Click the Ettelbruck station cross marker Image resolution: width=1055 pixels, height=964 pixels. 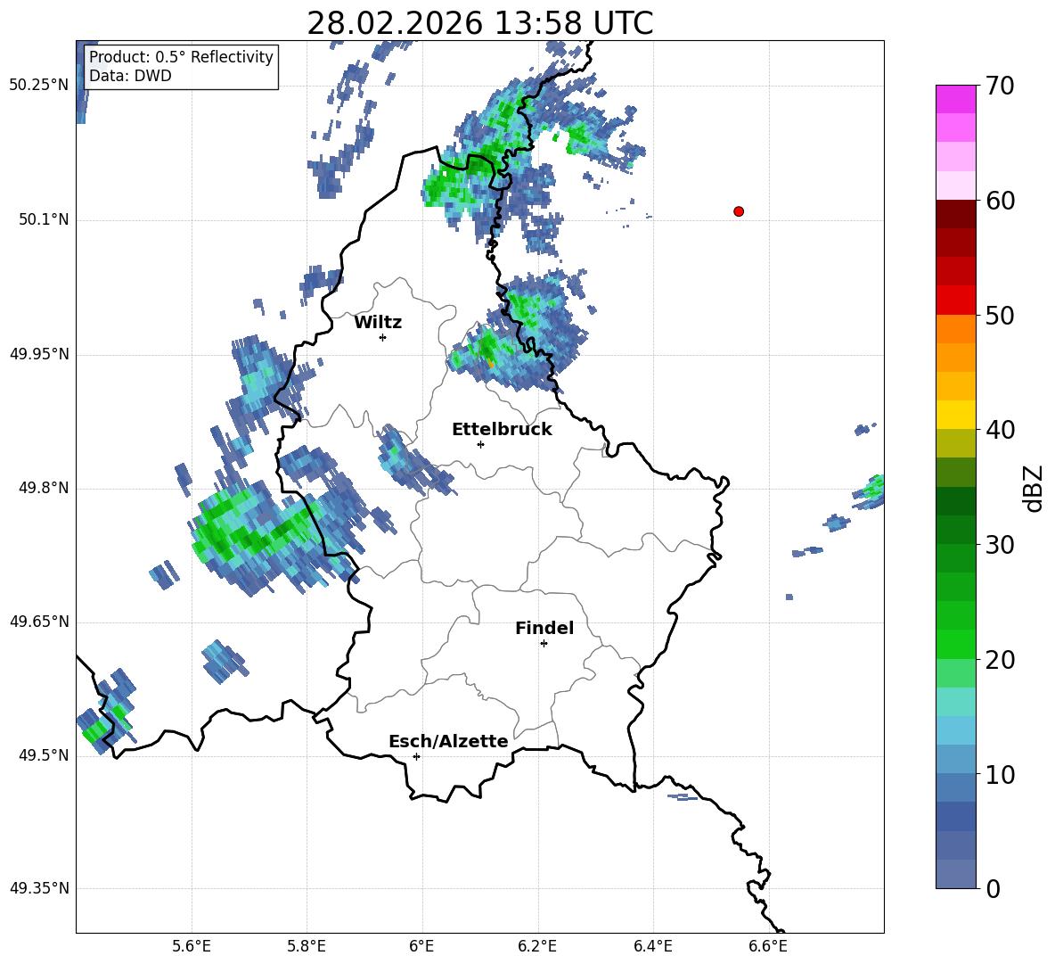pyautogui.click(x=480, y=444)
